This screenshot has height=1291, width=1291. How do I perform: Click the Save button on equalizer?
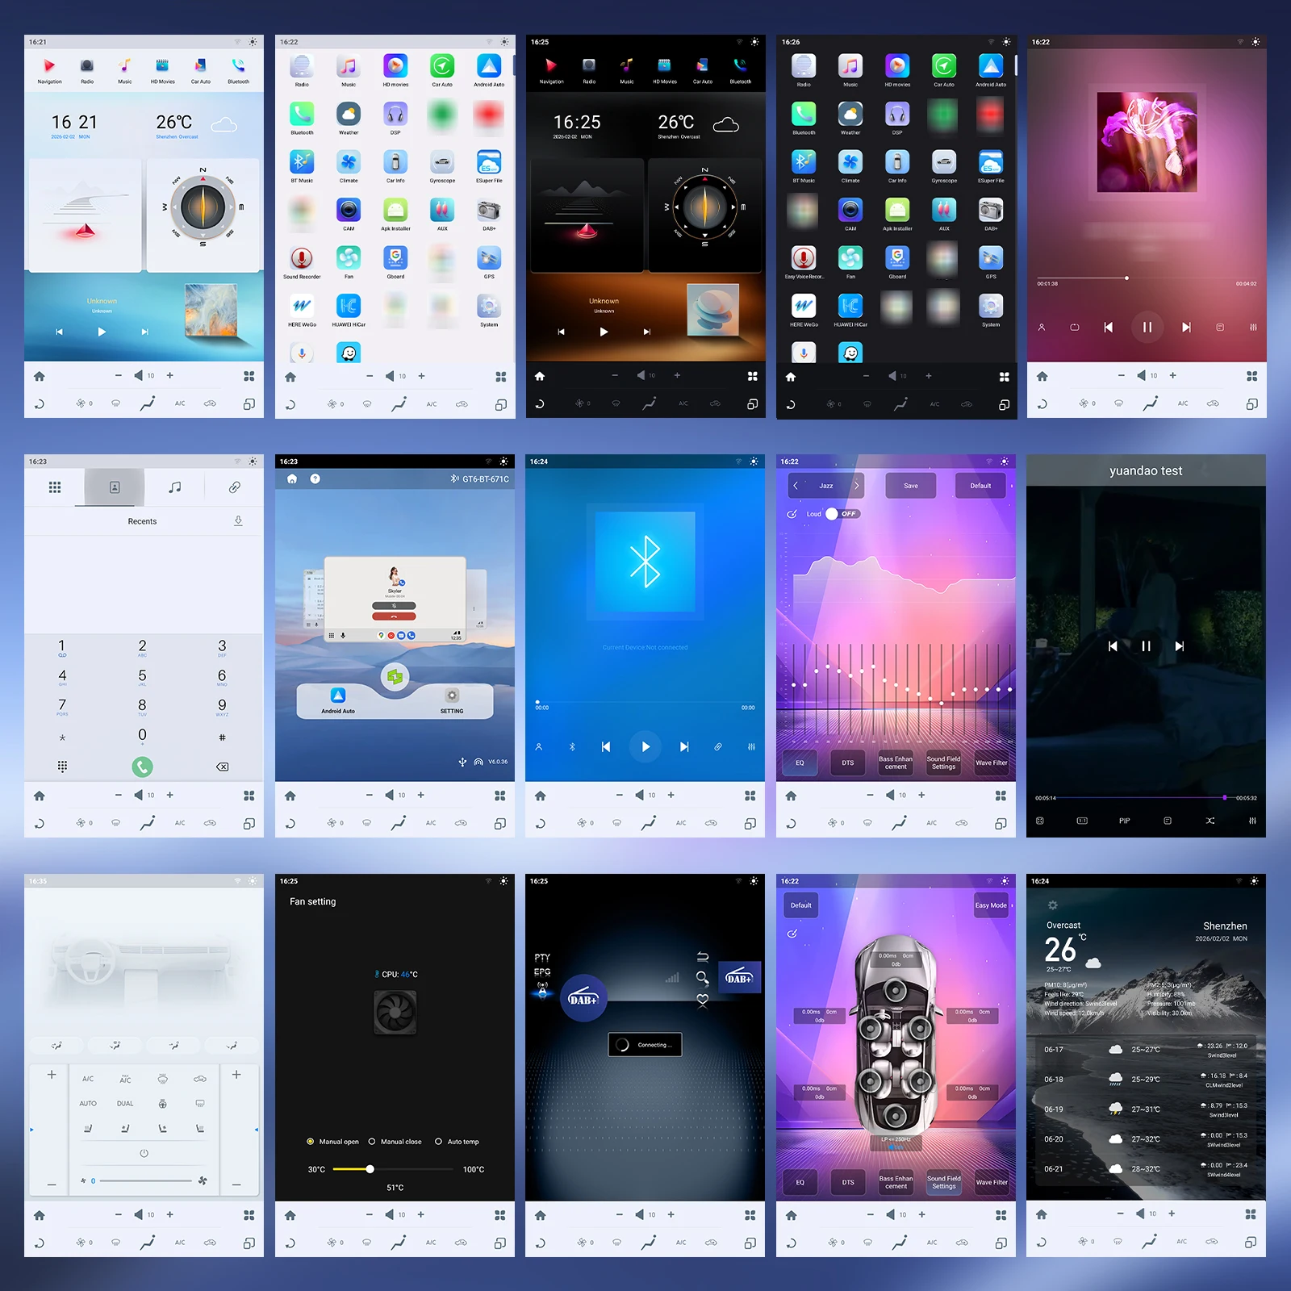[x=911, y=486]
